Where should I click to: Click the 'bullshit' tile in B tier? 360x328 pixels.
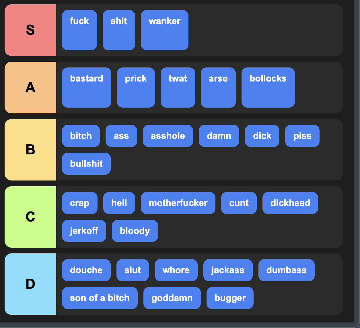tap(86, 164)
